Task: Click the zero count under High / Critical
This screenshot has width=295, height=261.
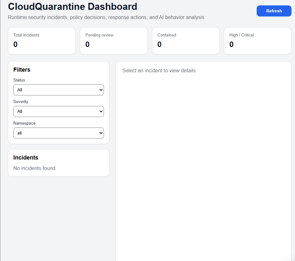Action: [231, 44]
